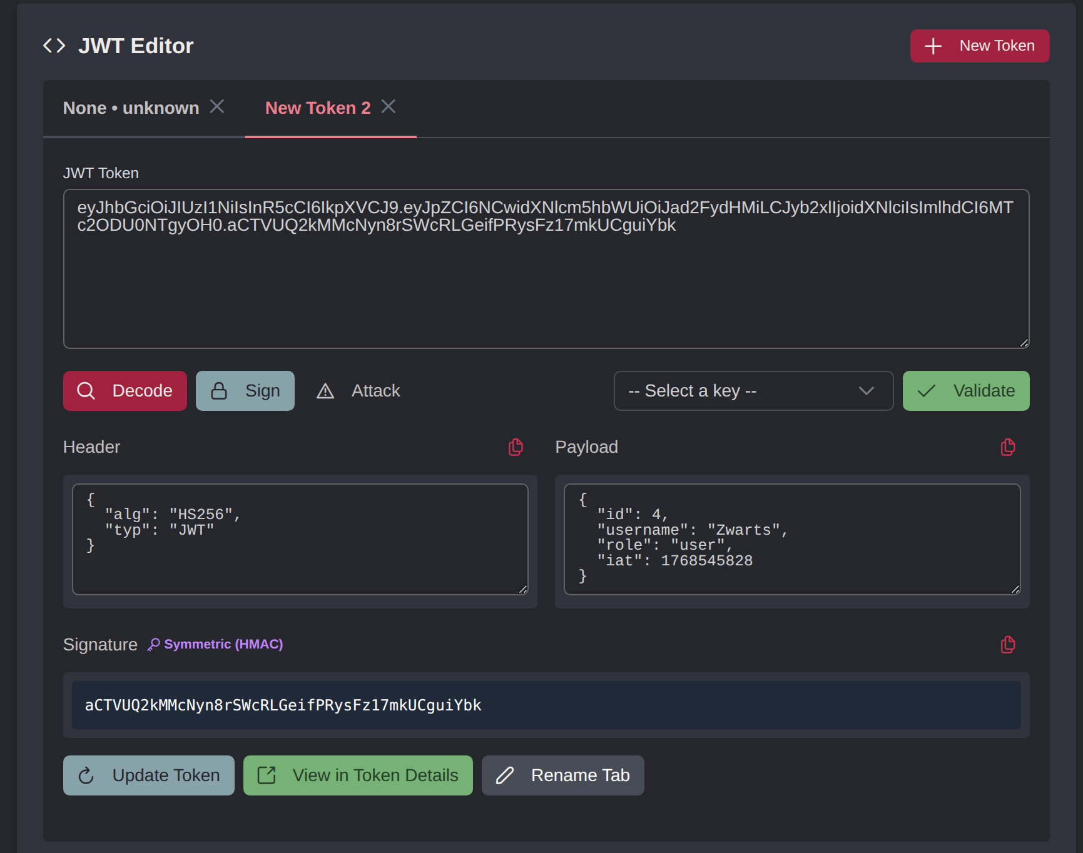Click the Symmetric (HMAC) key label

coord(216,644)
